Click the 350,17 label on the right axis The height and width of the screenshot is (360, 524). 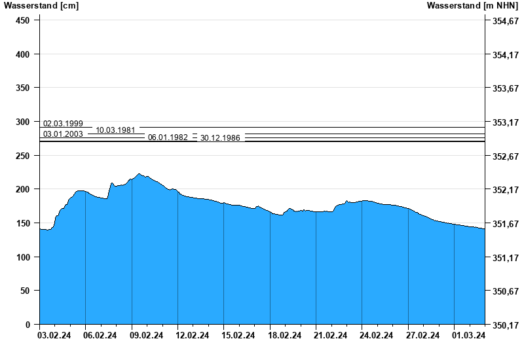pos(506,325)
